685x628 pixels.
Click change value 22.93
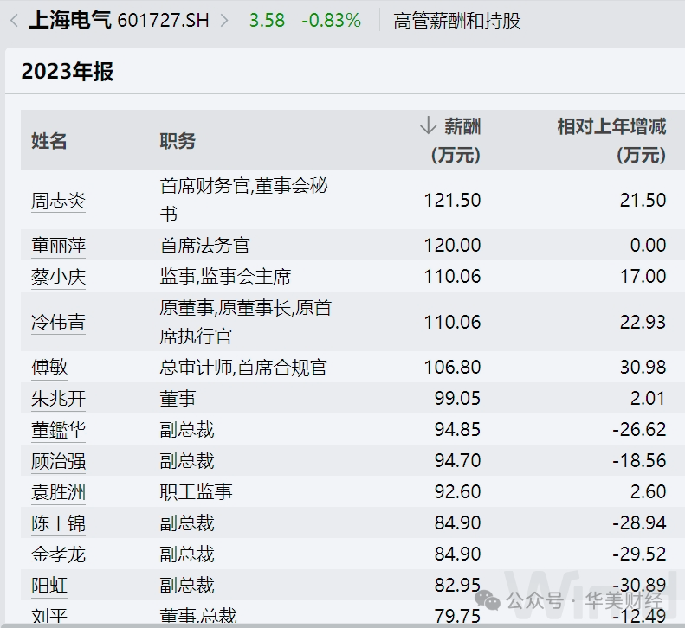tap(643, 322)
